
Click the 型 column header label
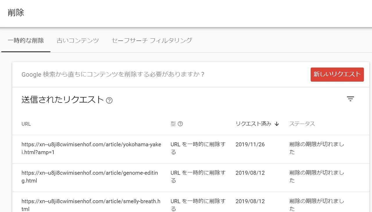click(x=173, y=124)
